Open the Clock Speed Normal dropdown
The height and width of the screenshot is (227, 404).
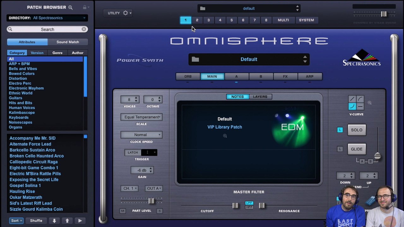141,135
